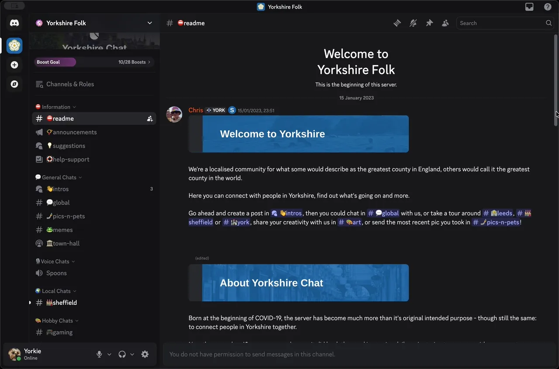Select the announcements channel
This screenshot has height=369, width=559.
pos(71,132)
